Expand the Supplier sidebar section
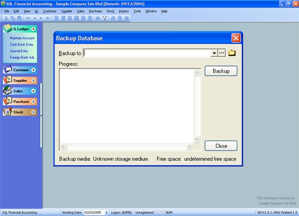Image resolution: width=299 pixels, height=216 pixels. pyautogui.click(x=33, y=80)
